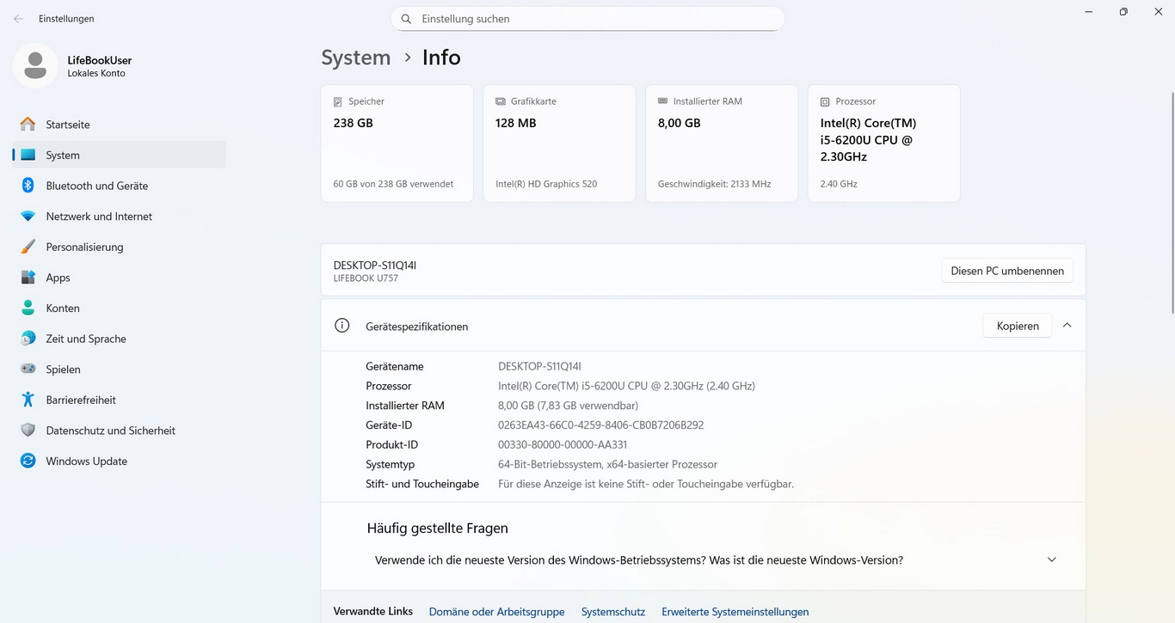This screenshot has height=623, width=1175.
Task: Open the Konten settings page
Action: coord(63,308)
